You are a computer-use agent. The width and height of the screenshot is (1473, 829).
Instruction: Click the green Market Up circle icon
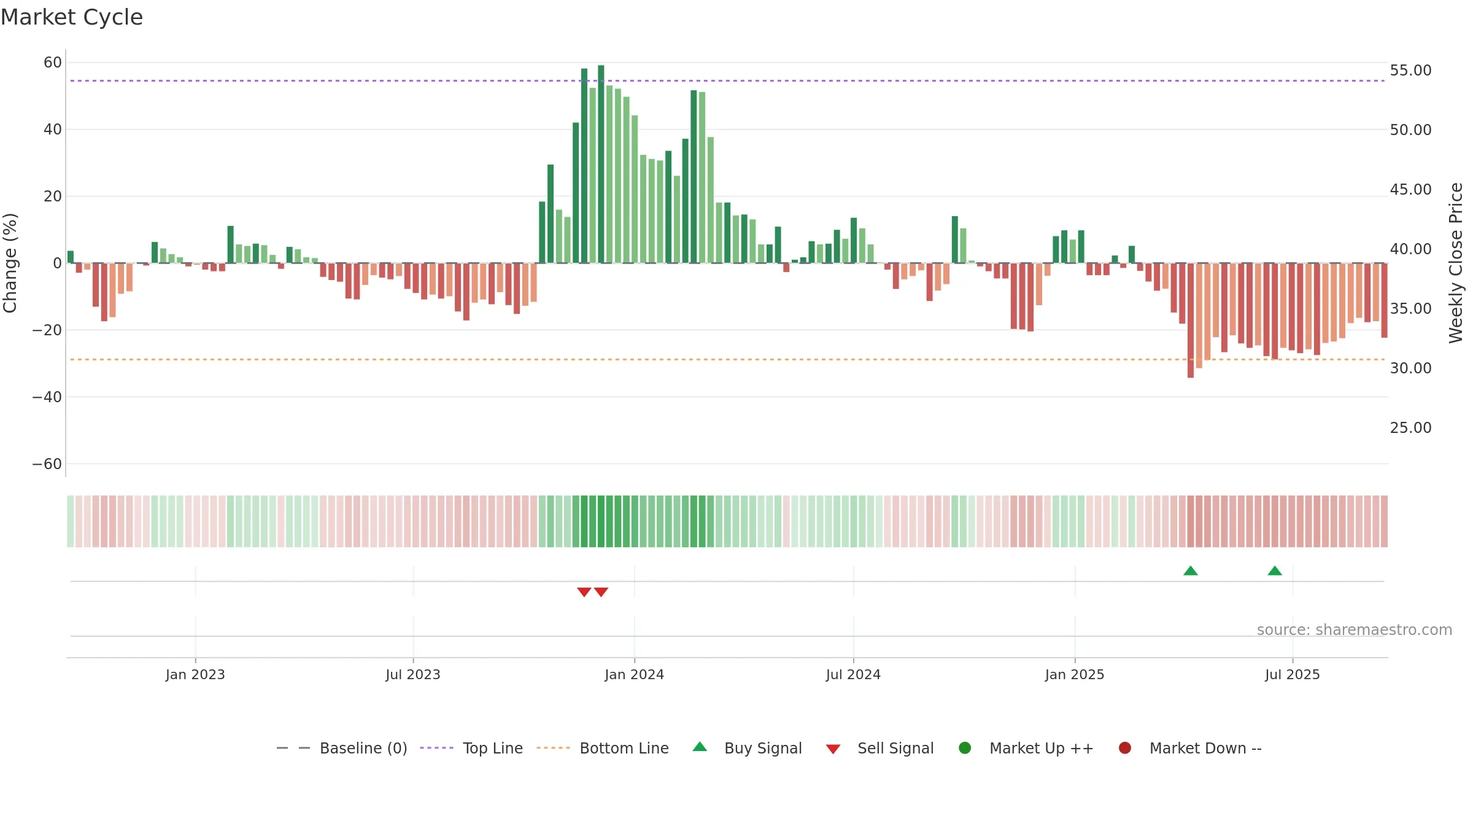(x=965, y=748)
